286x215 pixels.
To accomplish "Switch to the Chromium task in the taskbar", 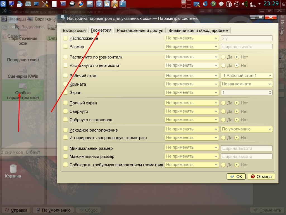I will 99,4.
